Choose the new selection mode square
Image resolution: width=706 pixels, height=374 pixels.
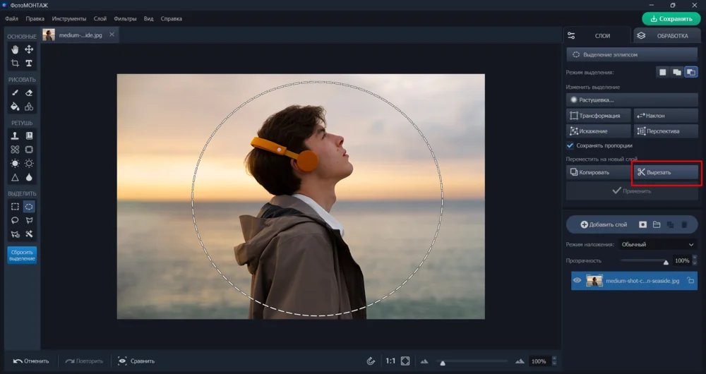[x=663, y=72]
